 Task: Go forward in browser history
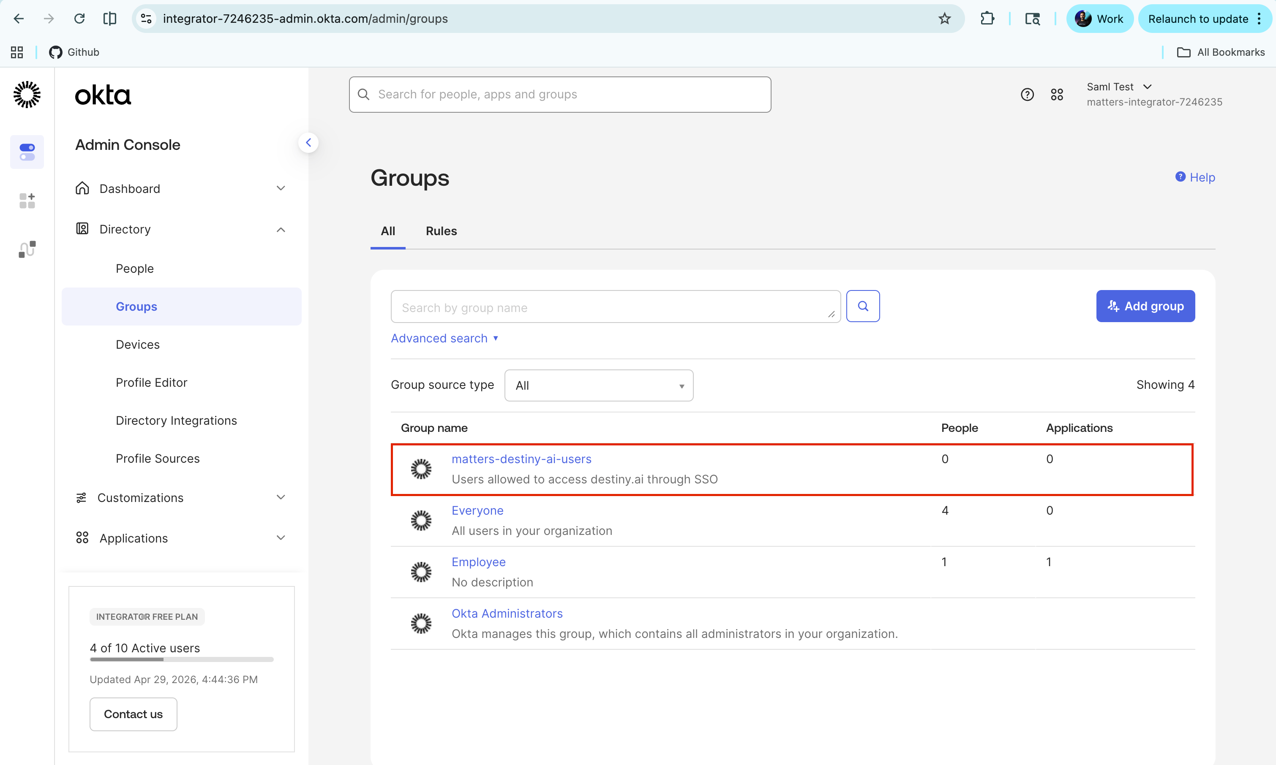coord(49,19)
